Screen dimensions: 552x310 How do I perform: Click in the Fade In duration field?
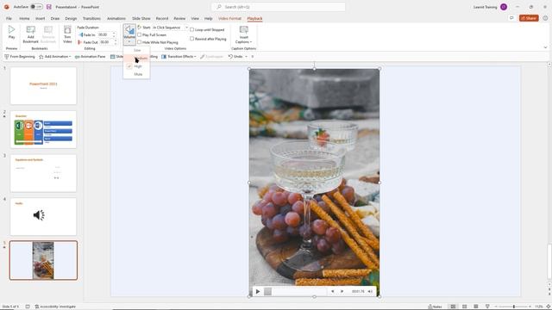(x=104, y=34)
